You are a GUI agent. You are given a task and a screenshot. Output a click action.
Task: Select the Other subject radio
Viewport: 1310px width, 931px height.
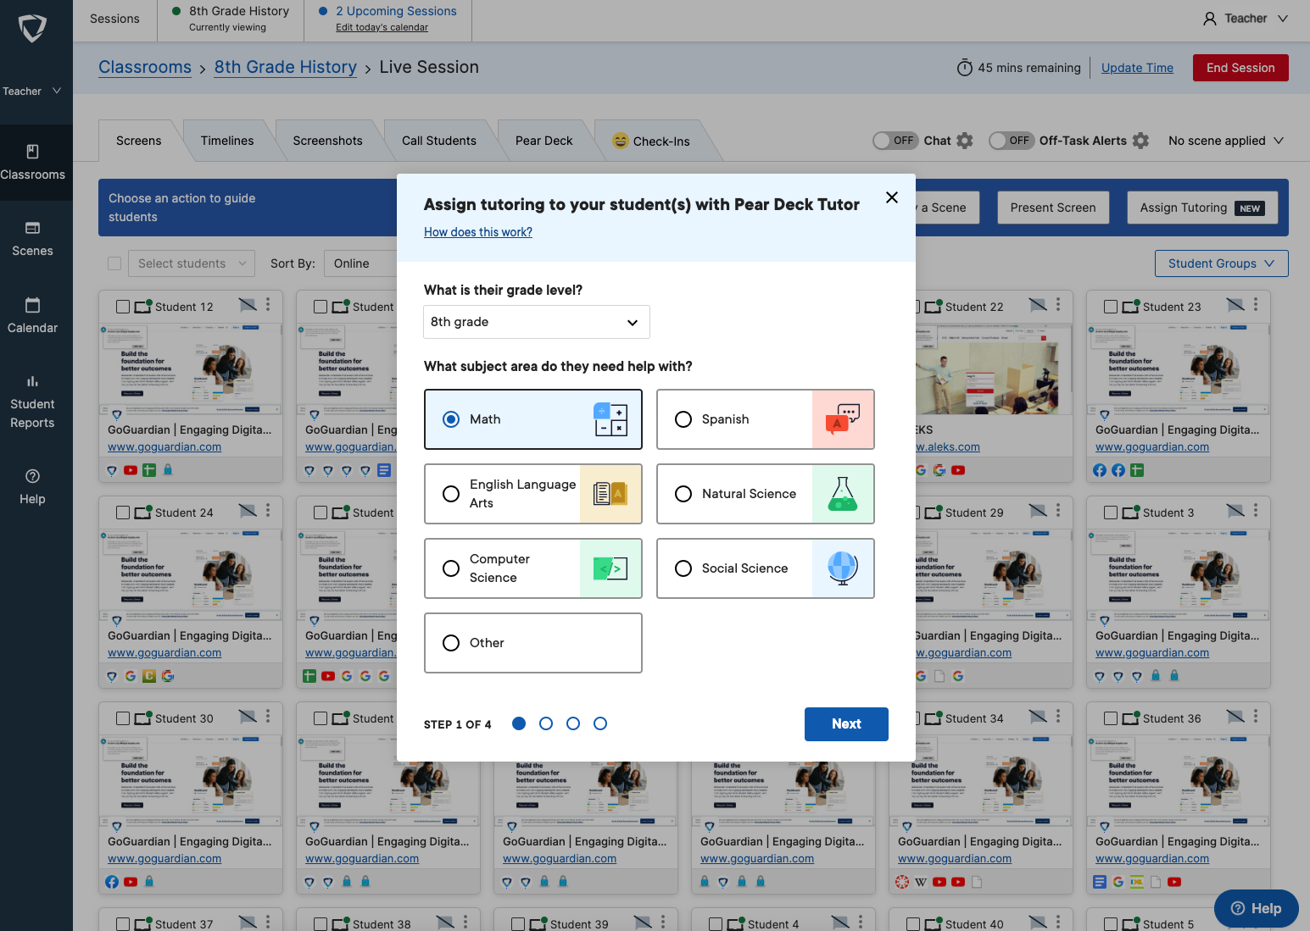(x=451, y=643)
